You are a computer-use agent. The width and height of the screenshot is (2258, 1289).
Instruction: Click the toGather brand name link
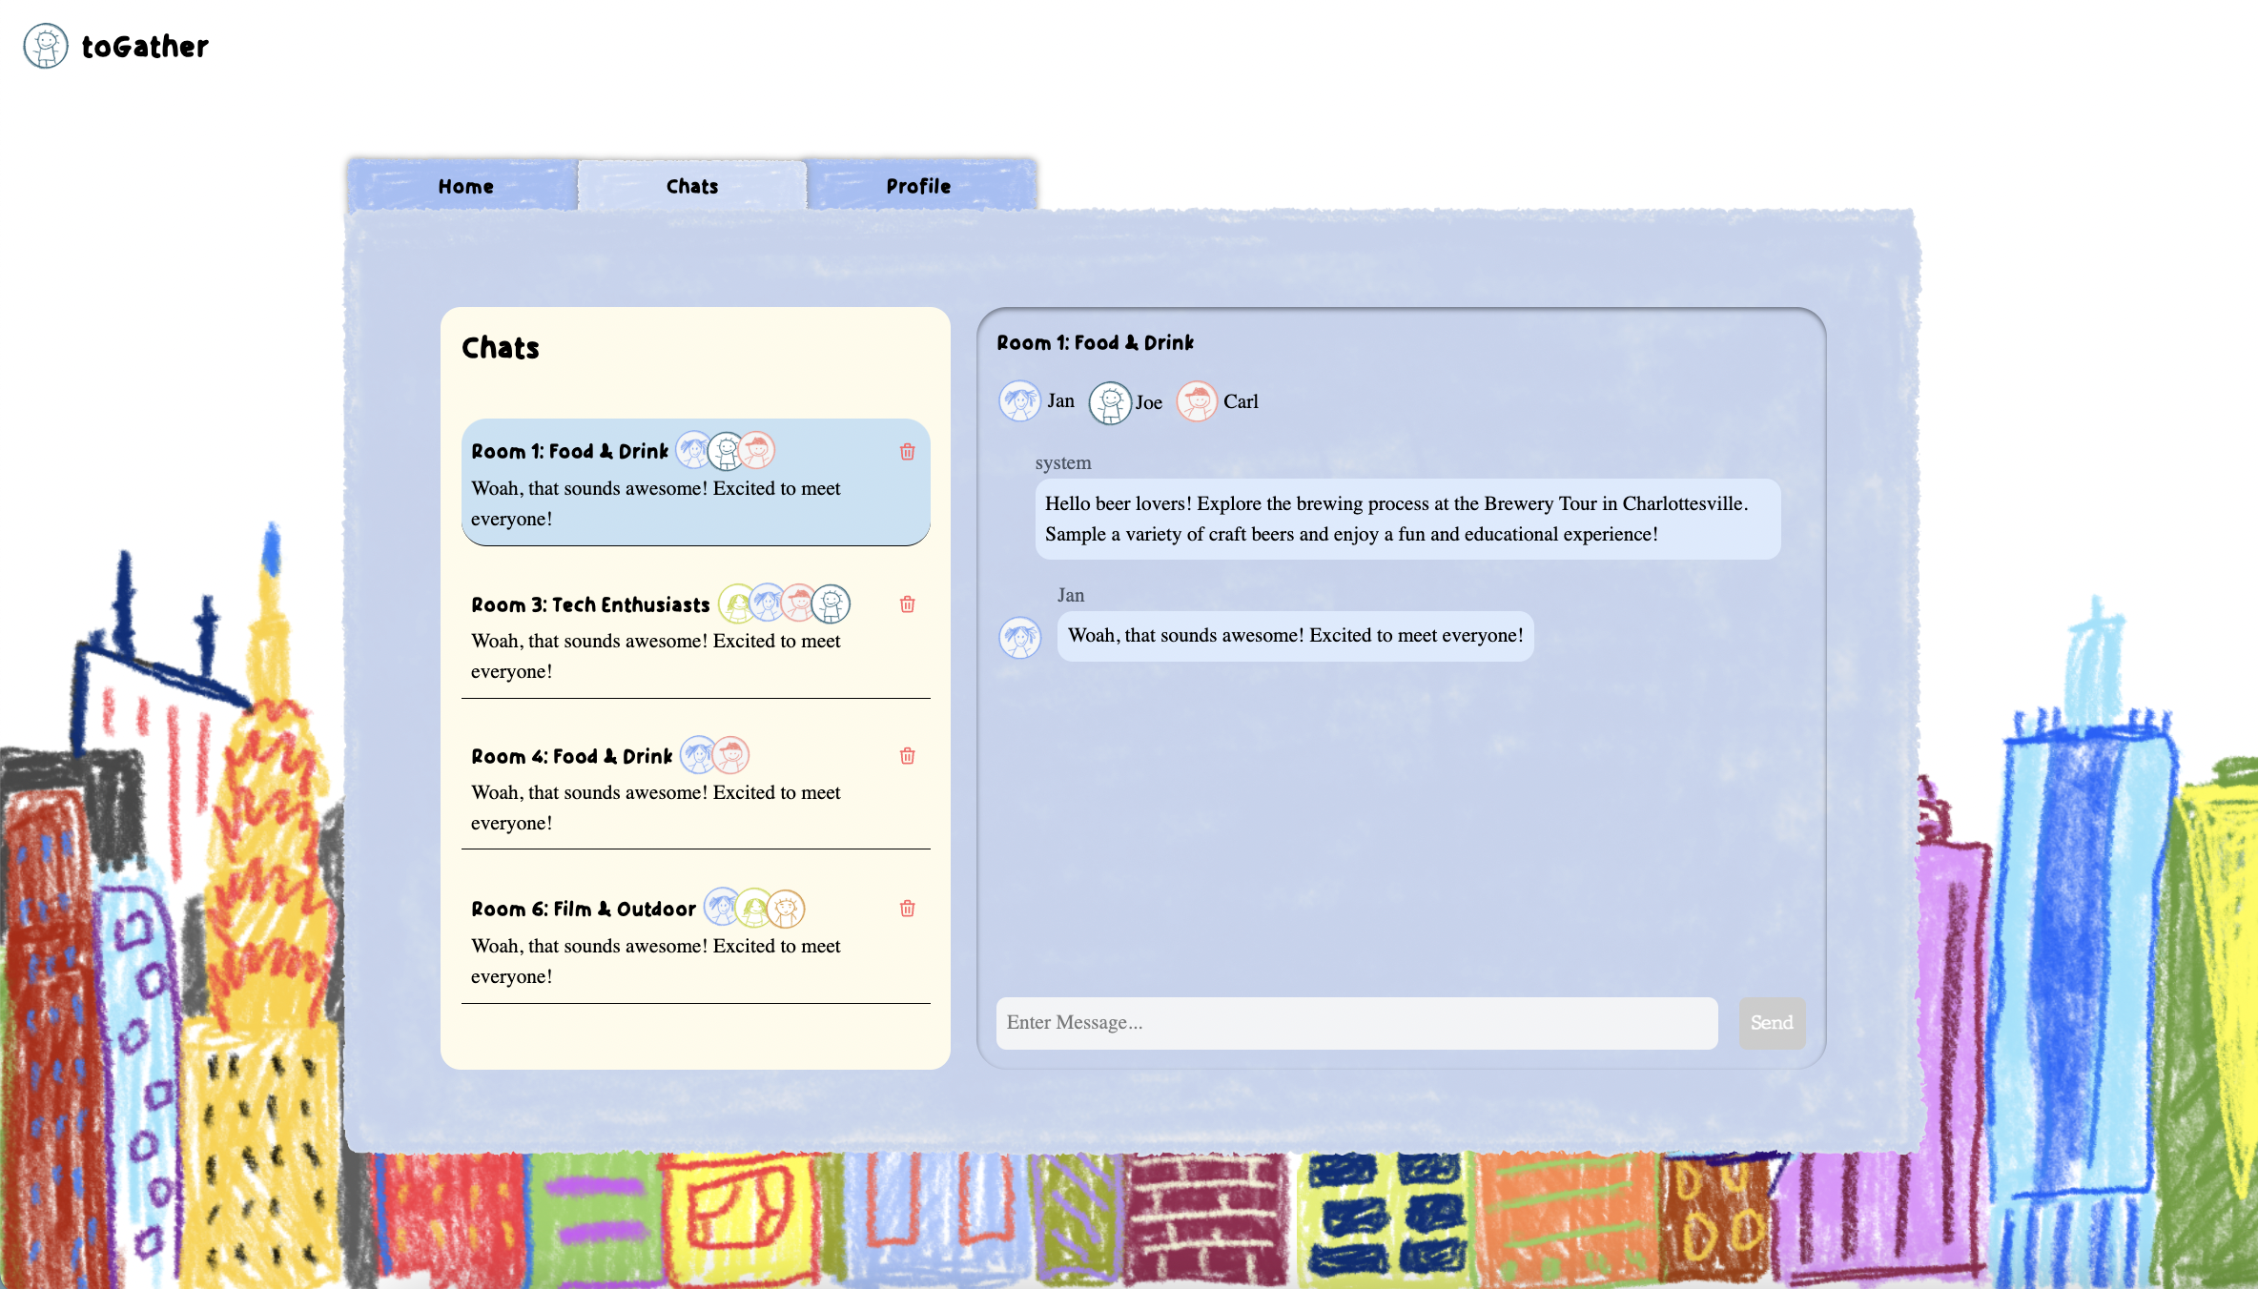coord(145,47)
